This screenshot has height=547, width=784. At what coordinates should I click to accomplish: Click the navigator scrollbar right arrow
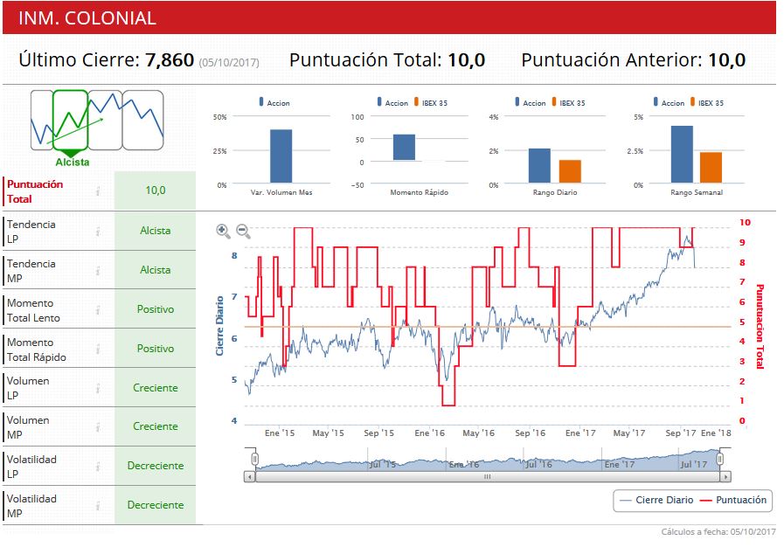click(x=725, y=477)
